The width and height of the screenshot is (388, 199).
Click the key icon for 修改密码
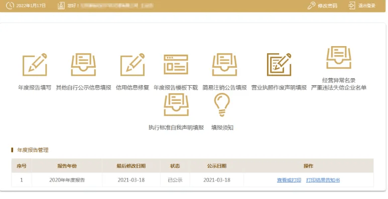tap(311, 6)
